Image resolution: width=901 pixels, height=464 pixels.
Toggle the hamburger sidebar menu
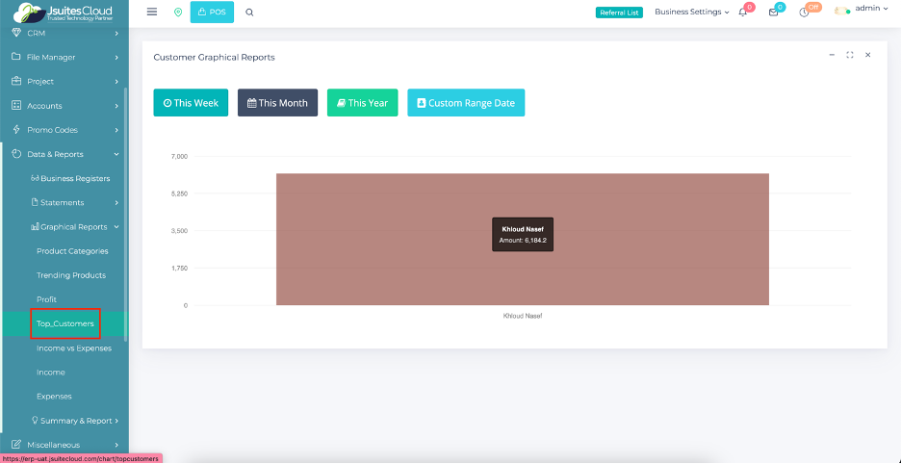tap(152, 12)
